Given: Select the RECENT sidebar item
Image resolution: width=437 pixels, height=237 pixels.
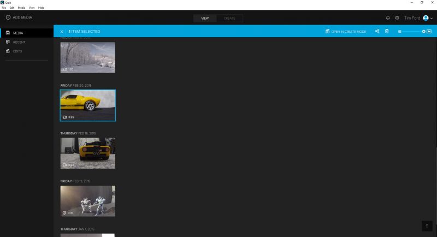Looking at the screenshot, I should coord(19,42).
